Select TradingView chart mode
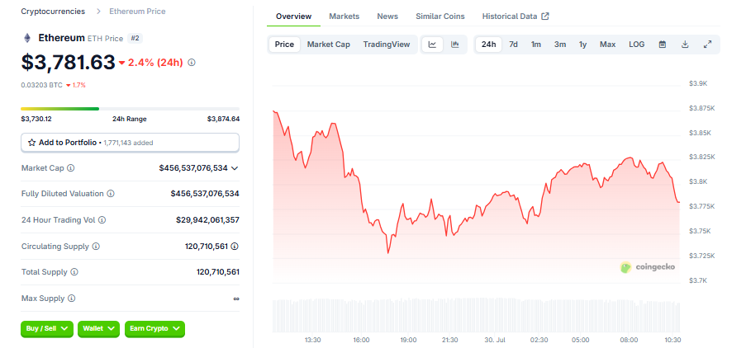 click(x=387, y=45)
